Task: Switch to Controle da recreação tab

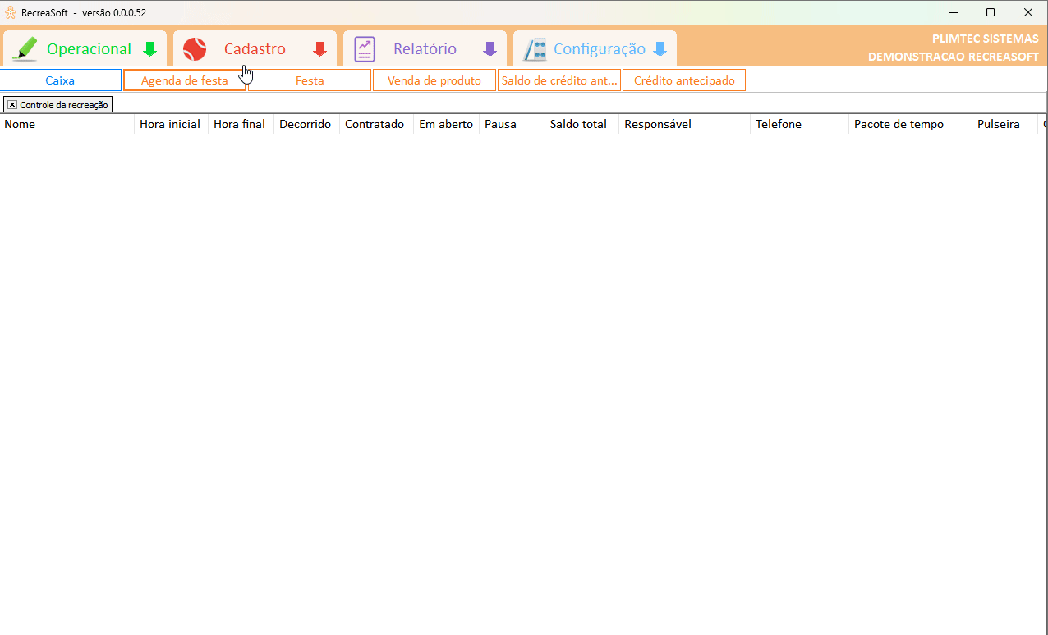Action: 64,105
